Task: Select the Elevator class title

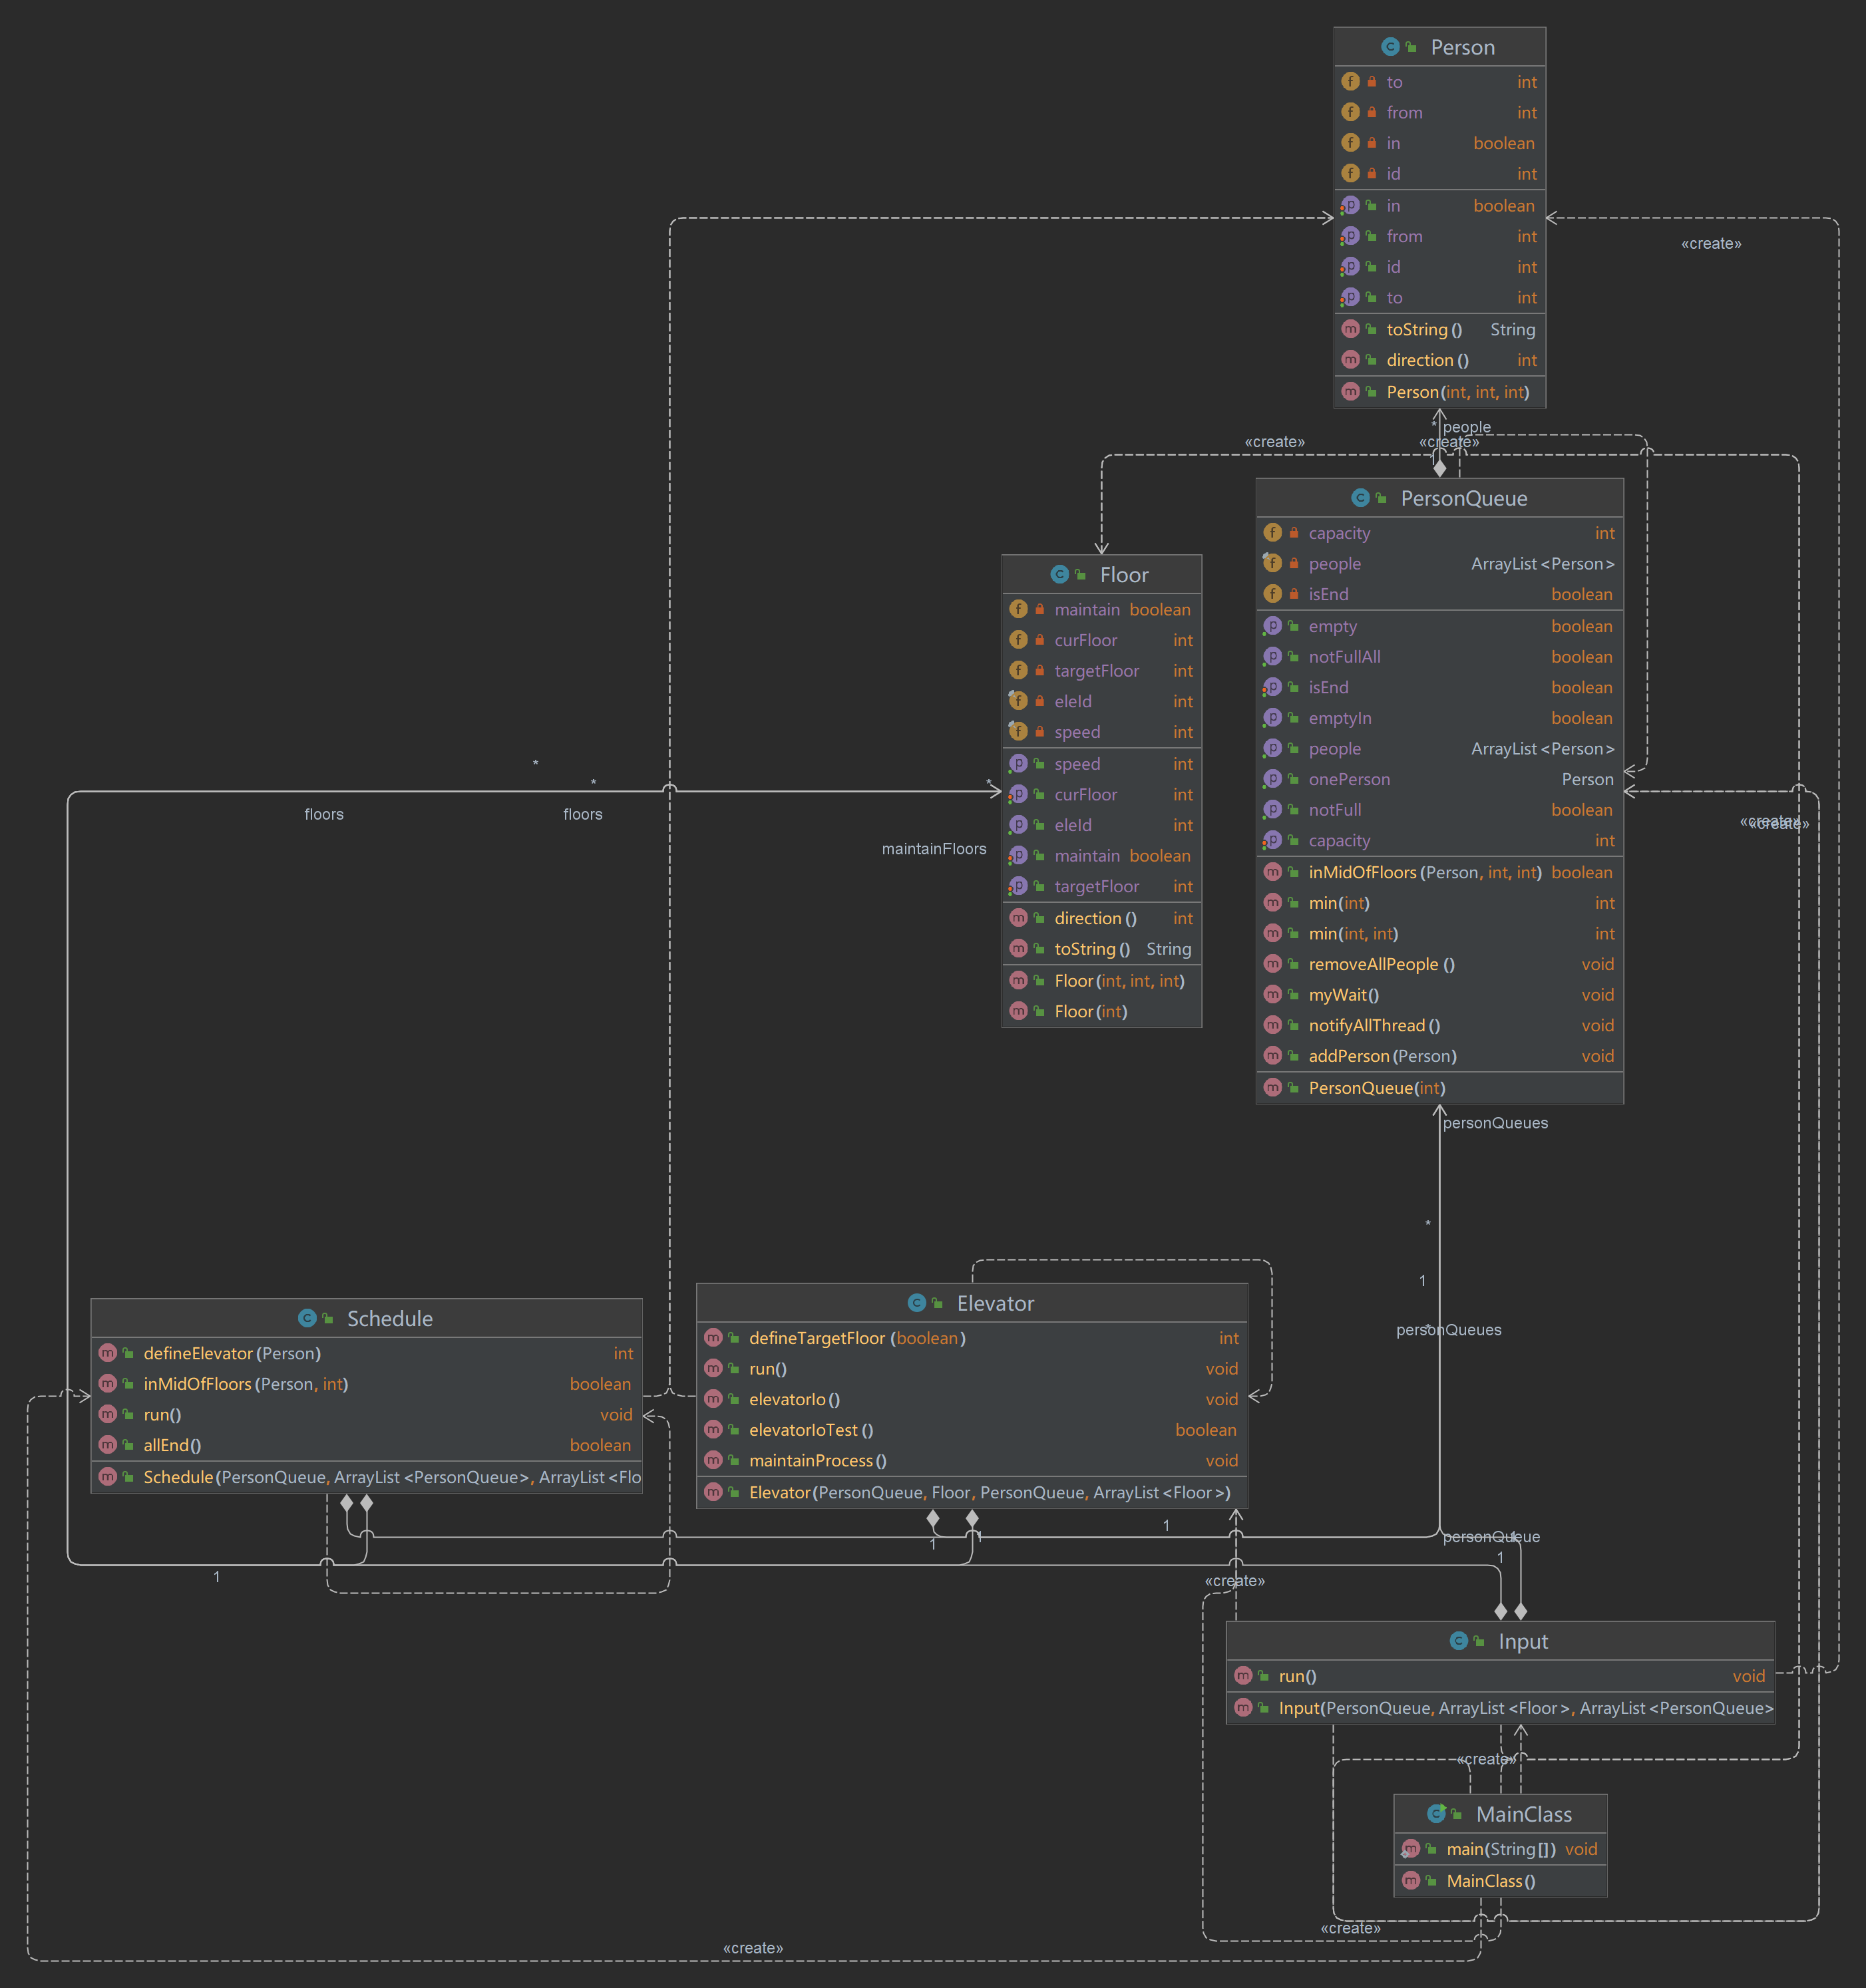Action: [995, 1303]
